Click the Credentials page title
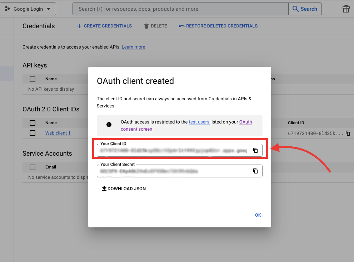The width and height of the screenshot is (354, 262). click(39, 26)
